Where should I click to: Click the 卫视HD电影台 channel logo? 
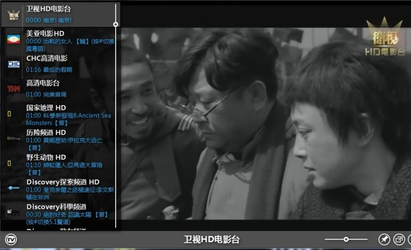(13, 15)
